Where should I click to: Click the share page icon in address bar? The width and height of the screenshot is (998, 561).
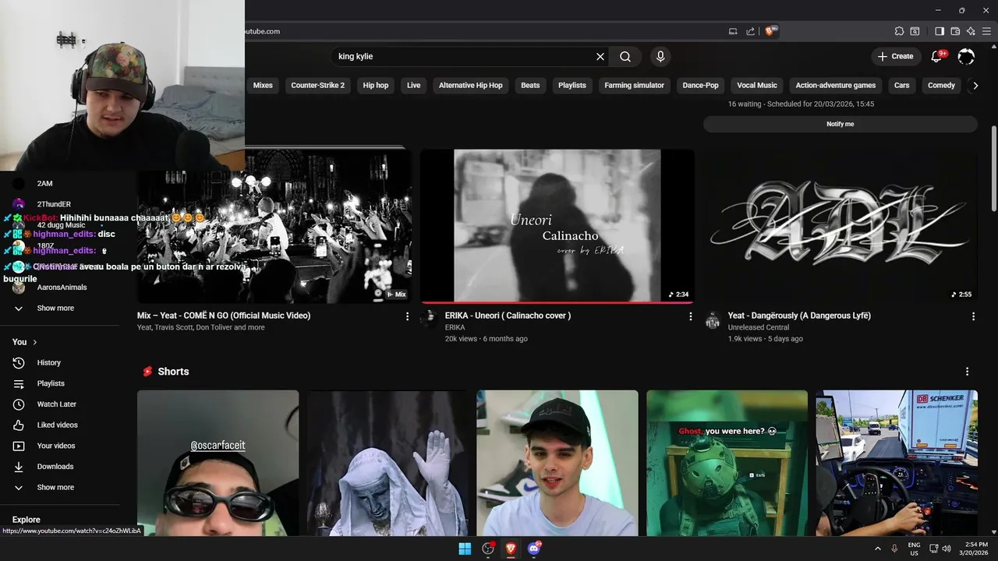(x=750, y=31)
